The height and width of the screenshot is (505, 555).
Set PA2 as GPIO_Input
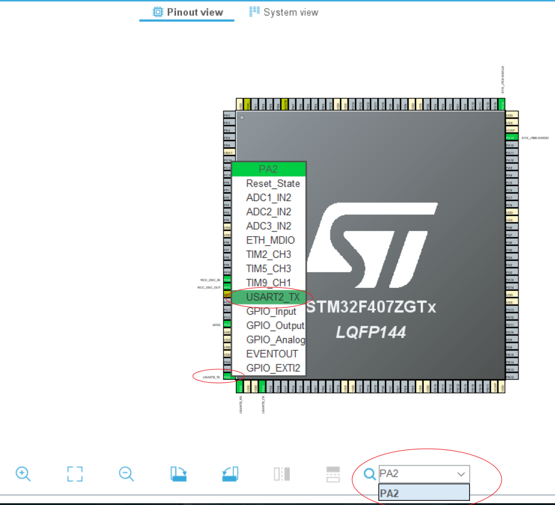pos(269,312)
